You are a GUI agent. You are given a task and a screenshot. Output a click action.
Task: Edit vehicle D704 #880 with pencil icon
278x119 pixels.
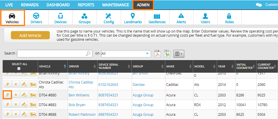(7, 95)
